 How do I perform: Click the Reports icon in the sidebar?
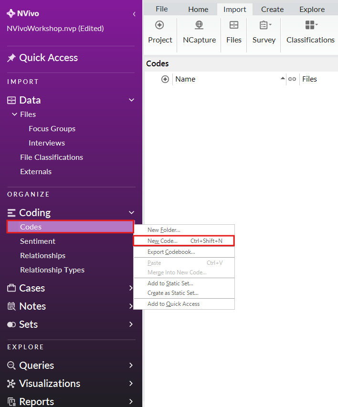11,402
